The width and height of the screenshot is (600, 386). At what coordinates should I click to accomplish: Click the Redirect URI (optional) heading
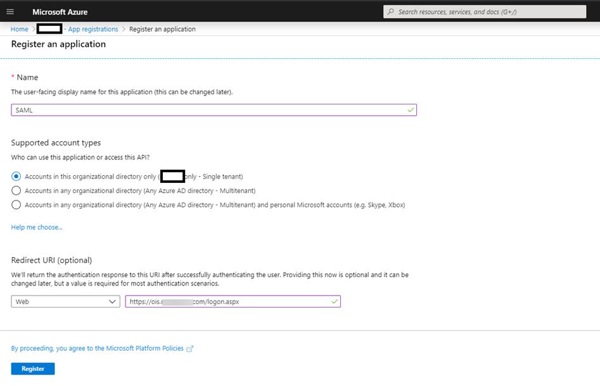click(52, 260)
